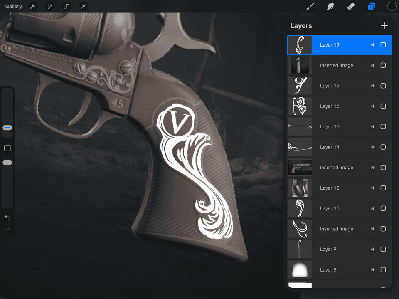399x299 pixels.
Task: Tap the Undo arrow button
Action: click(7, 218)
